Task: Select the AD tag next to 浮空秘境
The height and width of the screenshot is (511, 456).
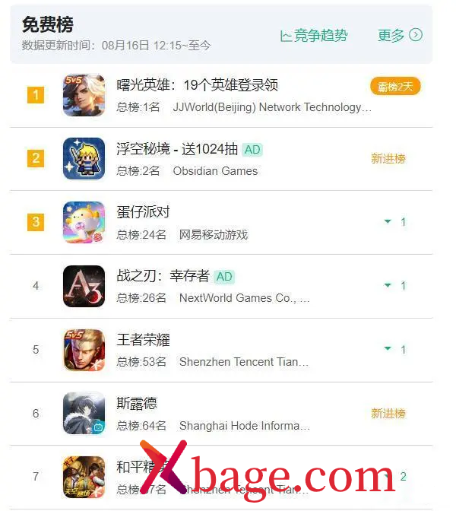Action: coord(252,150)
